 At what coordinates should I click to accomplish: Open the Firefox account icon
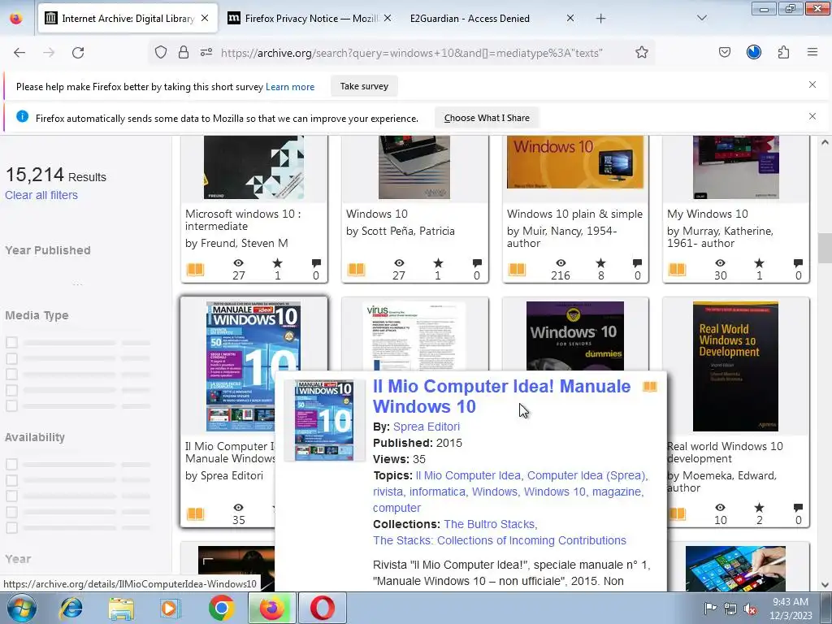[x=753, y=52]
